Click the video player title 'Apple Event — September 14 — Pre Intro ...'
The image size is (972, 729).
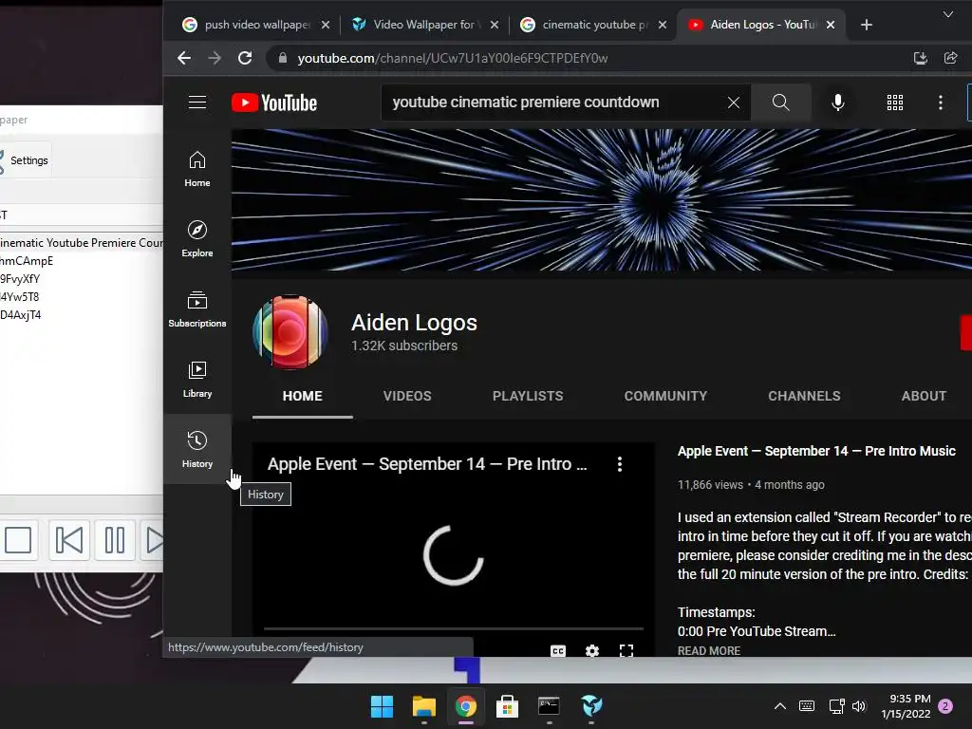pos(427,464)
